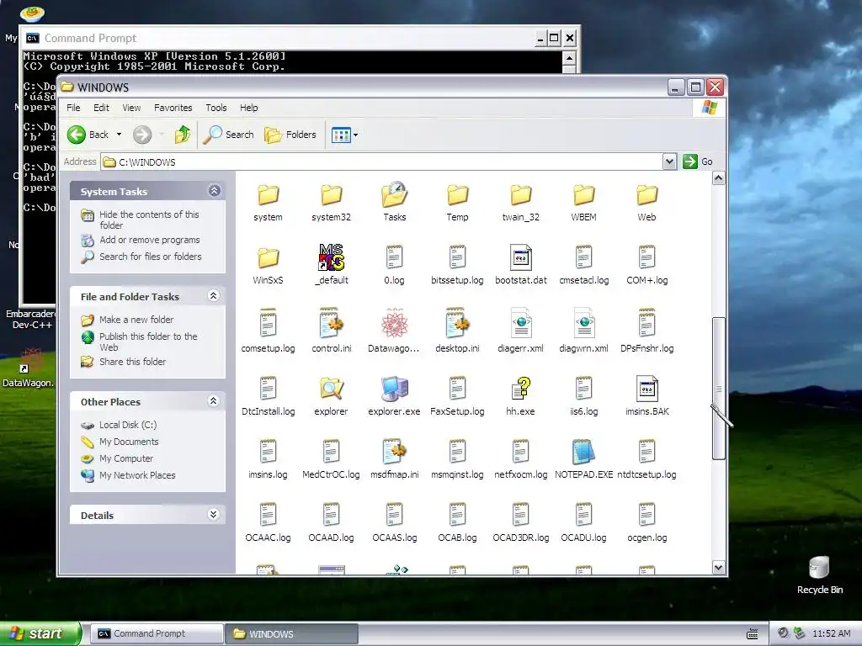Select the control.ini file icon
The width and height of the screenshot is (862, 646).
coord(332,323)
